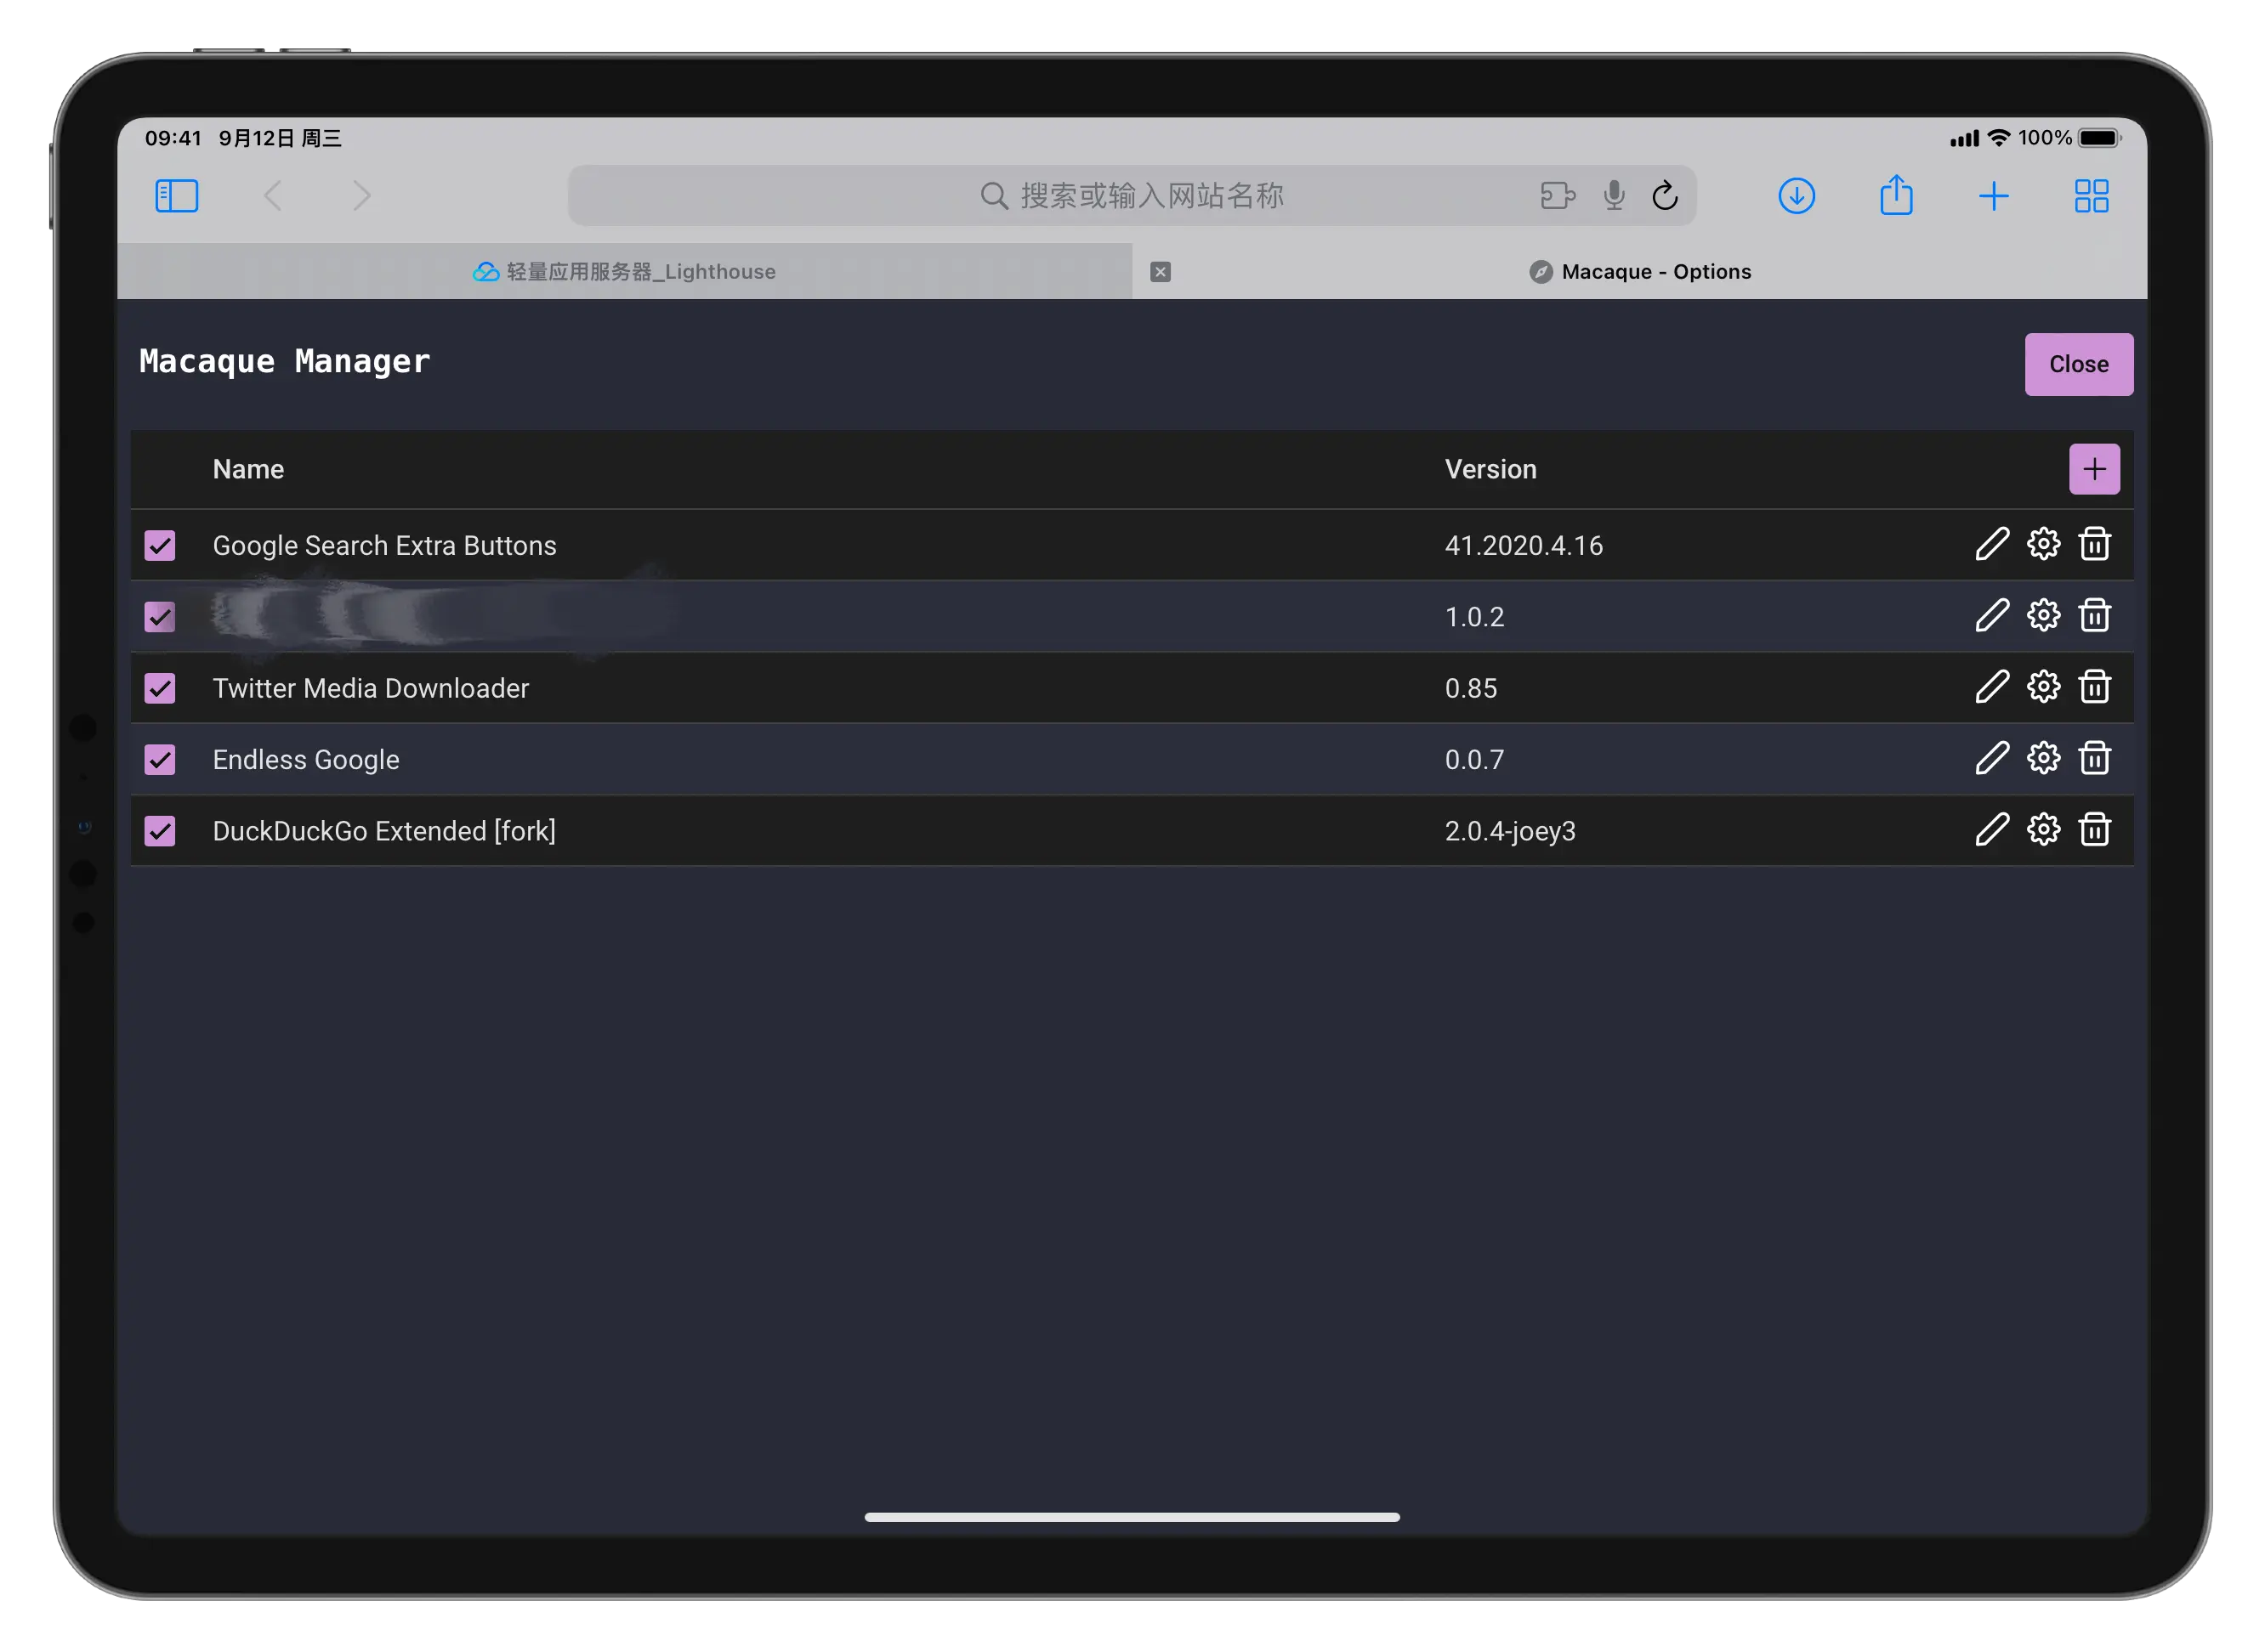Show the tab overview grid

(x=2091, y=196)
